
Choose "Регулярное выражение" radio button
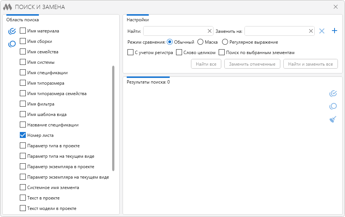point(225,42)
